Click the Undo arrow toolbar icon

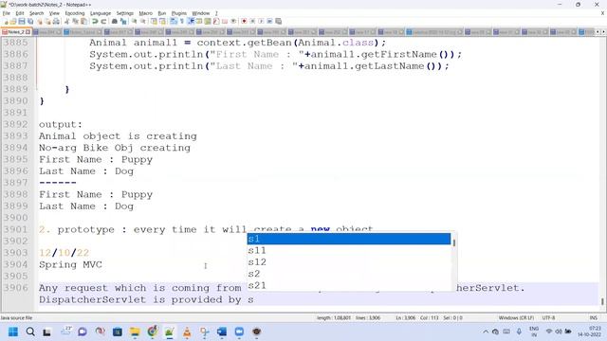[x=95, y=21]
